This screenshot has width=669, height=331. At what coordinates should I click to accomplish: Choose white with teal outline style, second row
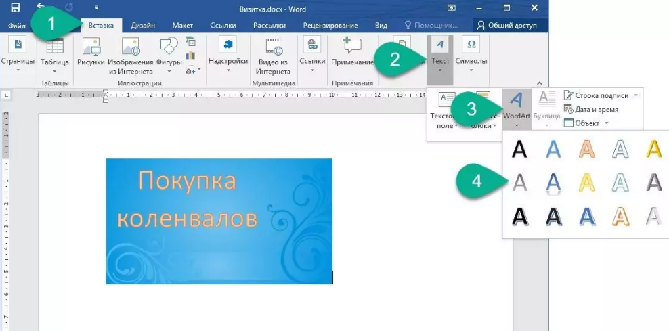pyautogui.click(x=620, y=183)
